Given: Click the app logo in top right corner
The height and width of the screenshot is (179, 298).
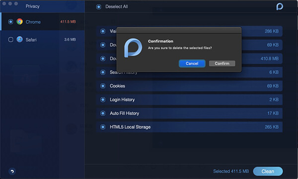Looking at the screenshot, I should (280, 6).
